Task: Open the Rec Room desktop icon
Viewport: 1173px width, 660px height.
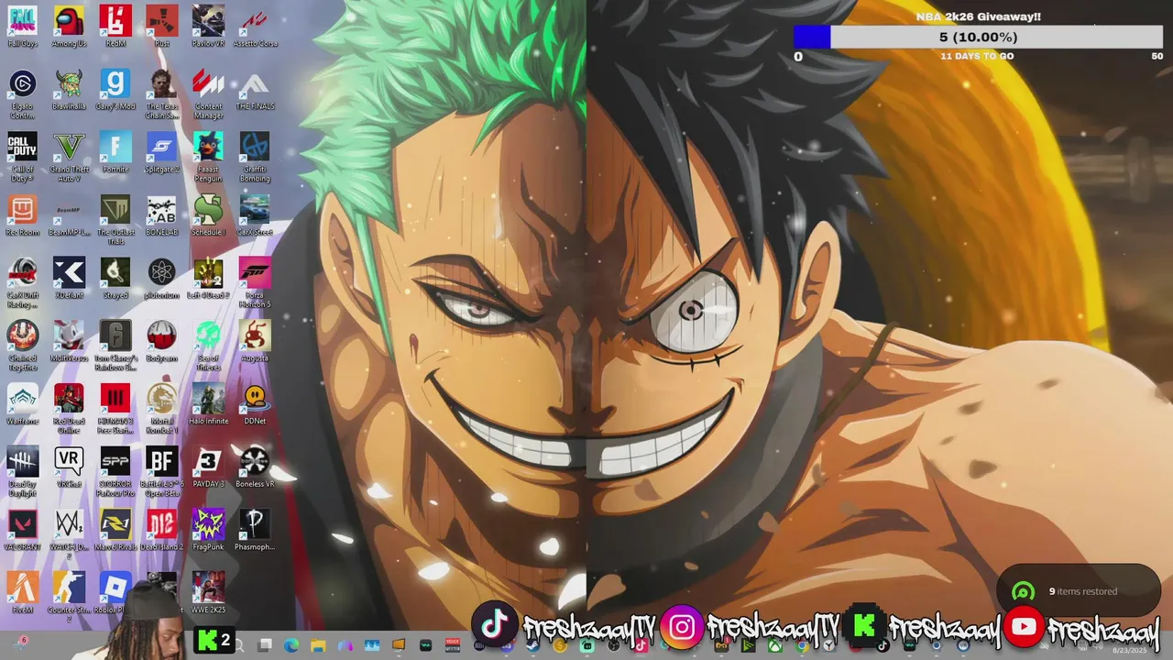Action: click(x=22, y=214)
